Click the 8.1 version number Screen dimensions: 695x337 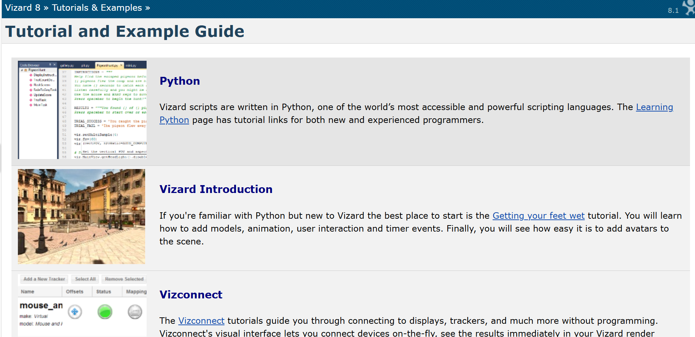[673, 10]
